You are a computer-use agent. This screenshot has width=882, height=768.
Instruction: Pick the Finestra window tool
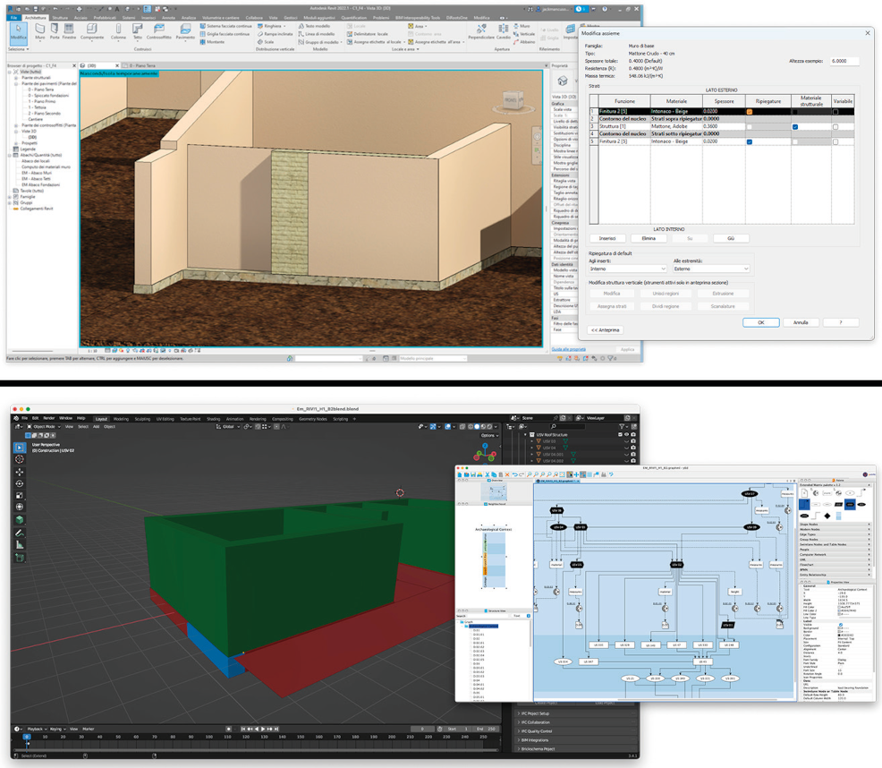(x=69, y=32)
